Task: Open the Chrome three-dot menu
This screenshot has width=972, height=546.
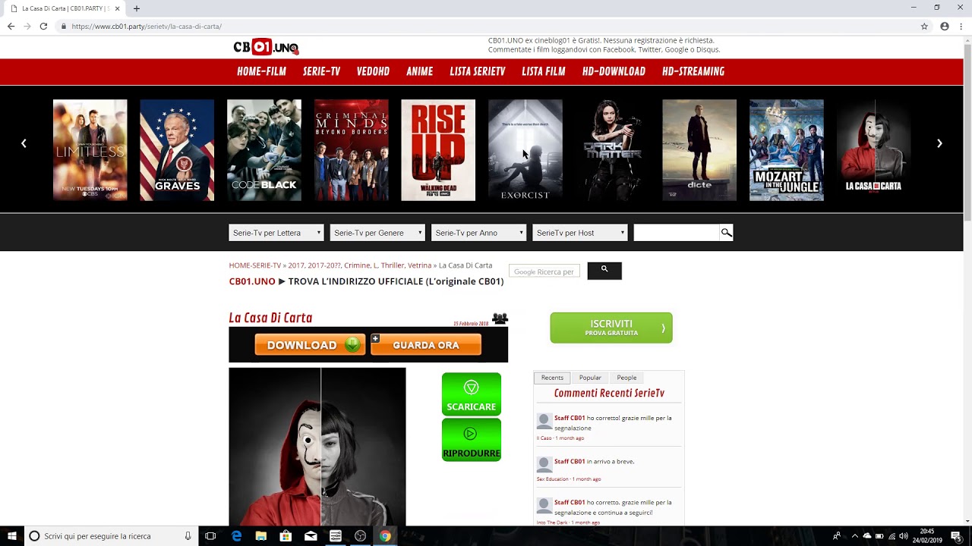Action: [961, 26]
